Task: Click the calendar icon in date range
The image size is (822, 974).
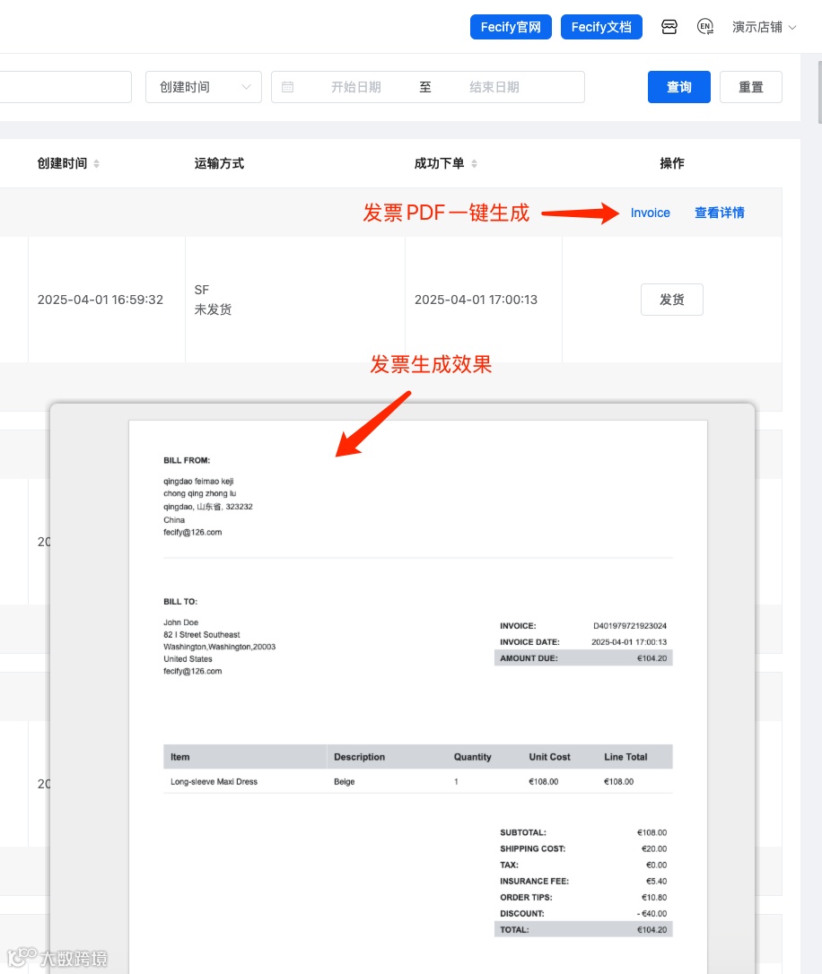Action: (288, 87)
